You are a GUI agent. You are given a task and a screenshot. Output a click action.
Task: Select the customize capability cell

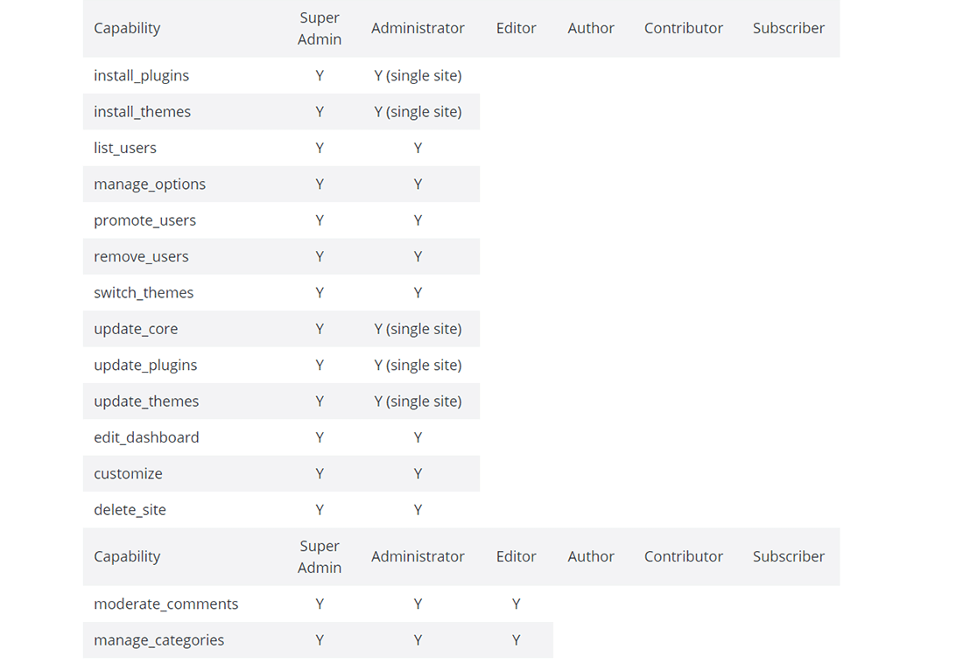[x=129, y=474]
